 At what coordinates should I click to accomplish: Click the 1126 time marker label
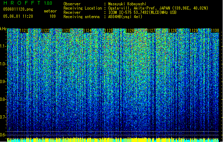(130, 31)
